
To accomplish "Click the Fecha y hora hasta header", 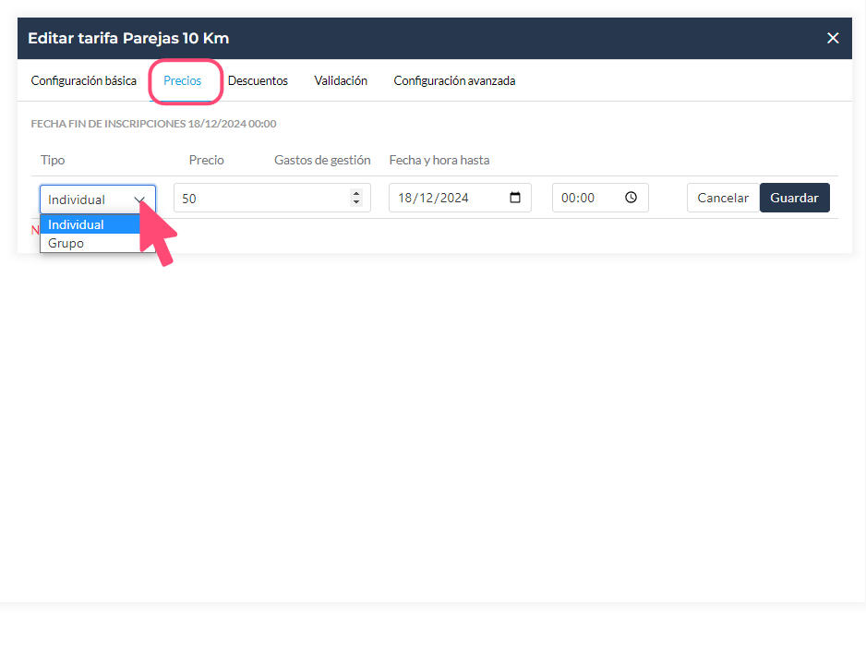I will click(439, 160).
